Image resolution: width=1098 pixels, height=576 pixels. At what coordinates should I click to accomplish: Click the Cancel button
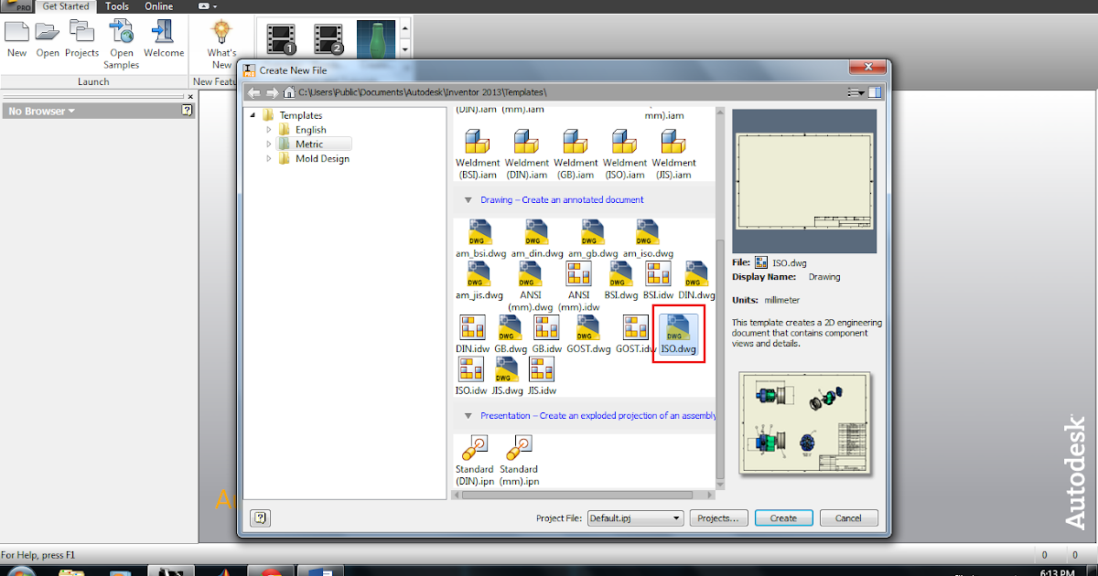849,517
